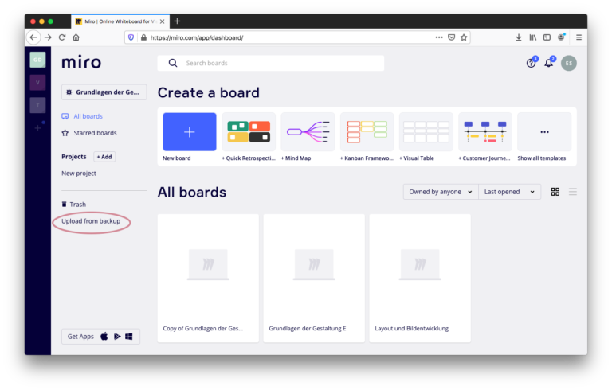The image size is (612, 390).
Task: Open the Firefox account icon
Action: click(x=561, y=37)
